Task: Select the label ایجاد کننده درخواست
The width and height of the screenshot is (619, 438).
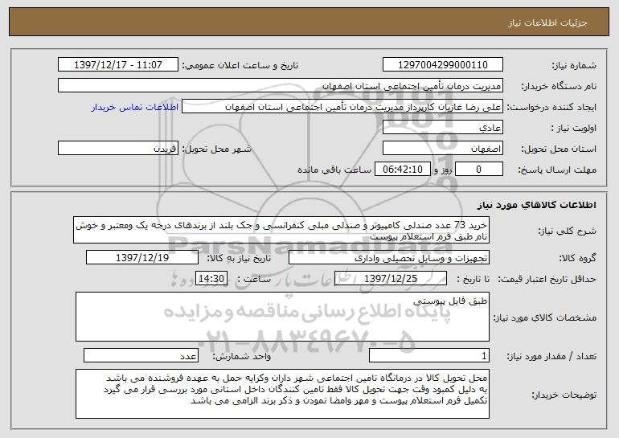Action: pos(551,107)
